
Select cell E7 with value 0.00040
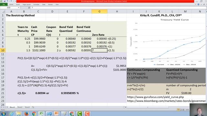(68, 39)
